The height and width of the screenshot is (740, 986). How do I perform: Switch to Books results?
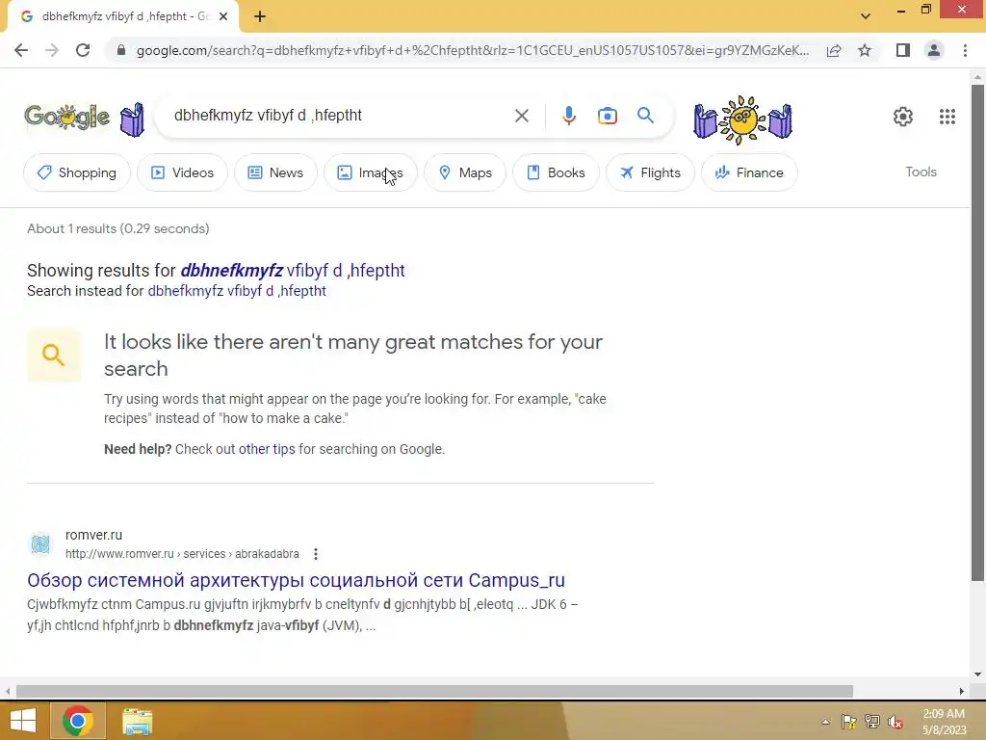point(556,172)
